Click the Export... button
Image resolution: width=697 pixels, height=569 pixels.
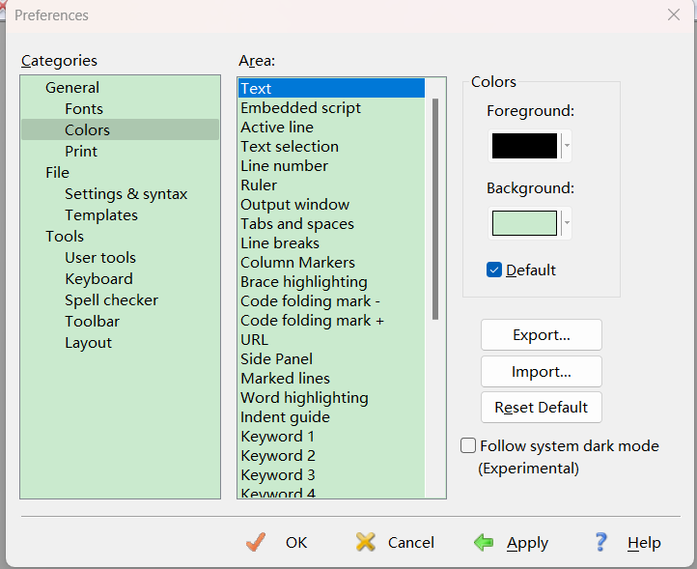pyautogui.click(x=541, y=335)
